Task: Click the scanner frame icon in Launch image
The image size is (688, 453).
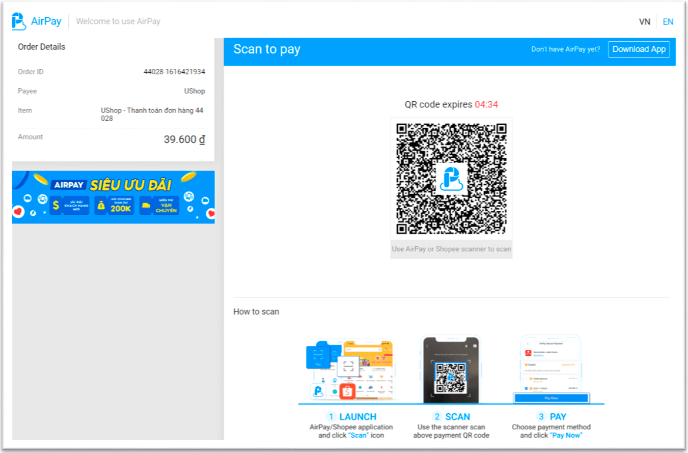Action: pyautogui.click(x=348, y=366)
